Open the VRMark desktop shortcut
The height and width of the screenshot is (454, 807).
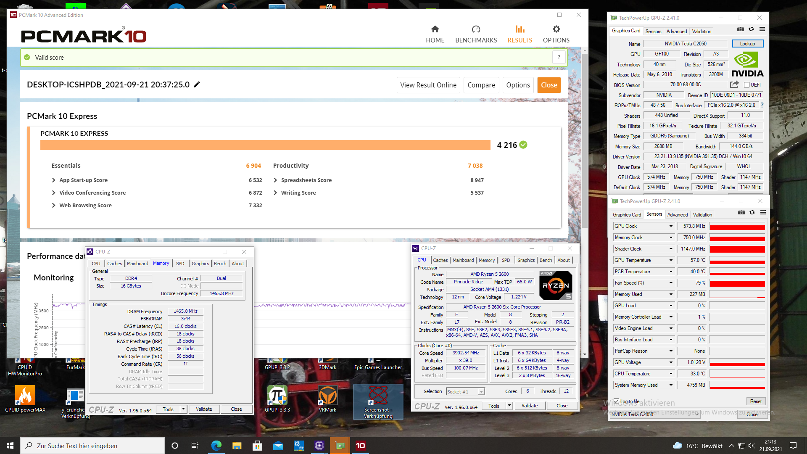click(327, 399)
